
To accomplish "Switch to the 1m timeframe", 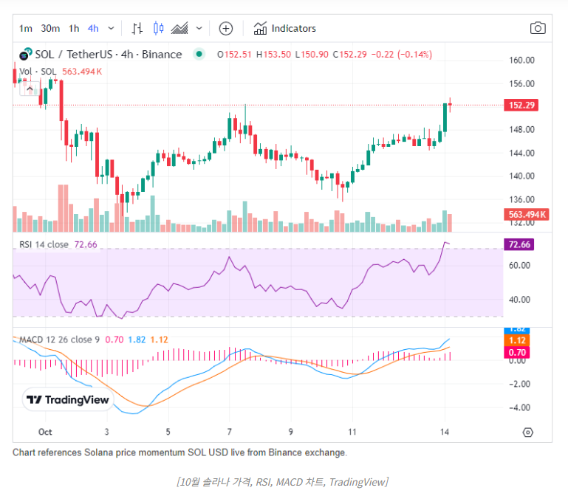I will point(25,29).
